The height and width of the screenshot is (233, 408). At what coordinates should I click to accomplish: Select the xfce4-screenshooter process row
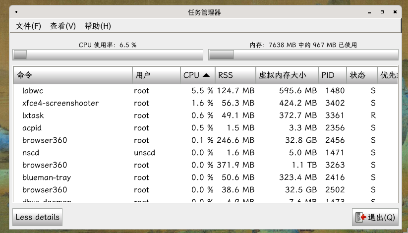(205, 103)
